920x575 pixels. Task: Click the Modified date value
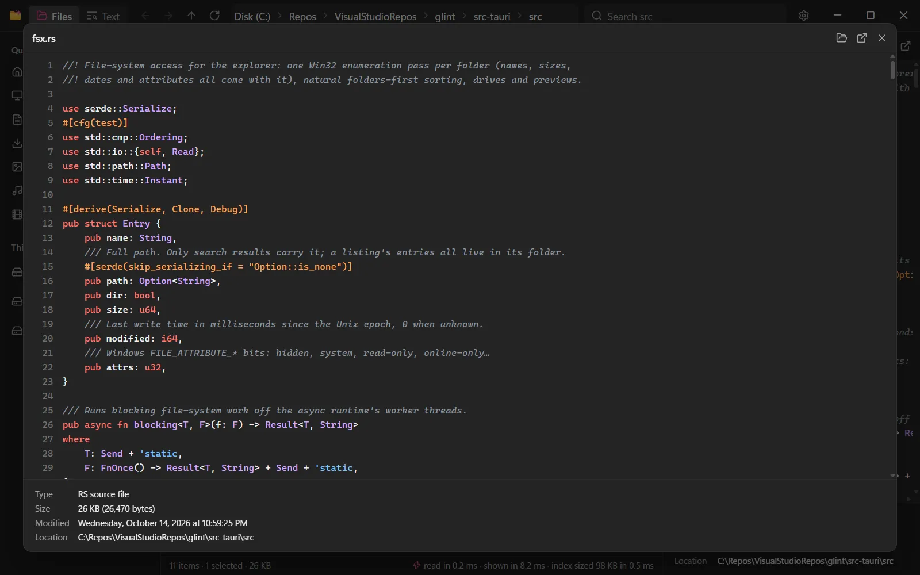click(x=163, y=523)
